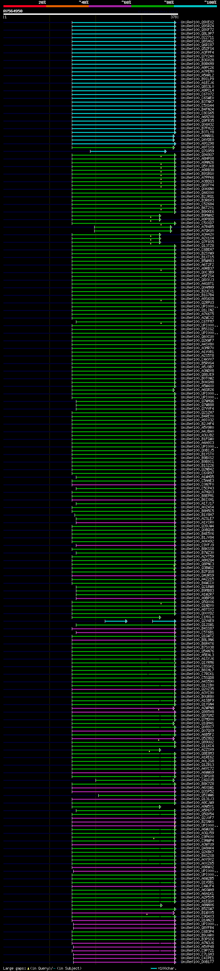Open hit UniRef100_Q9XEX2

tap(197, 22)
